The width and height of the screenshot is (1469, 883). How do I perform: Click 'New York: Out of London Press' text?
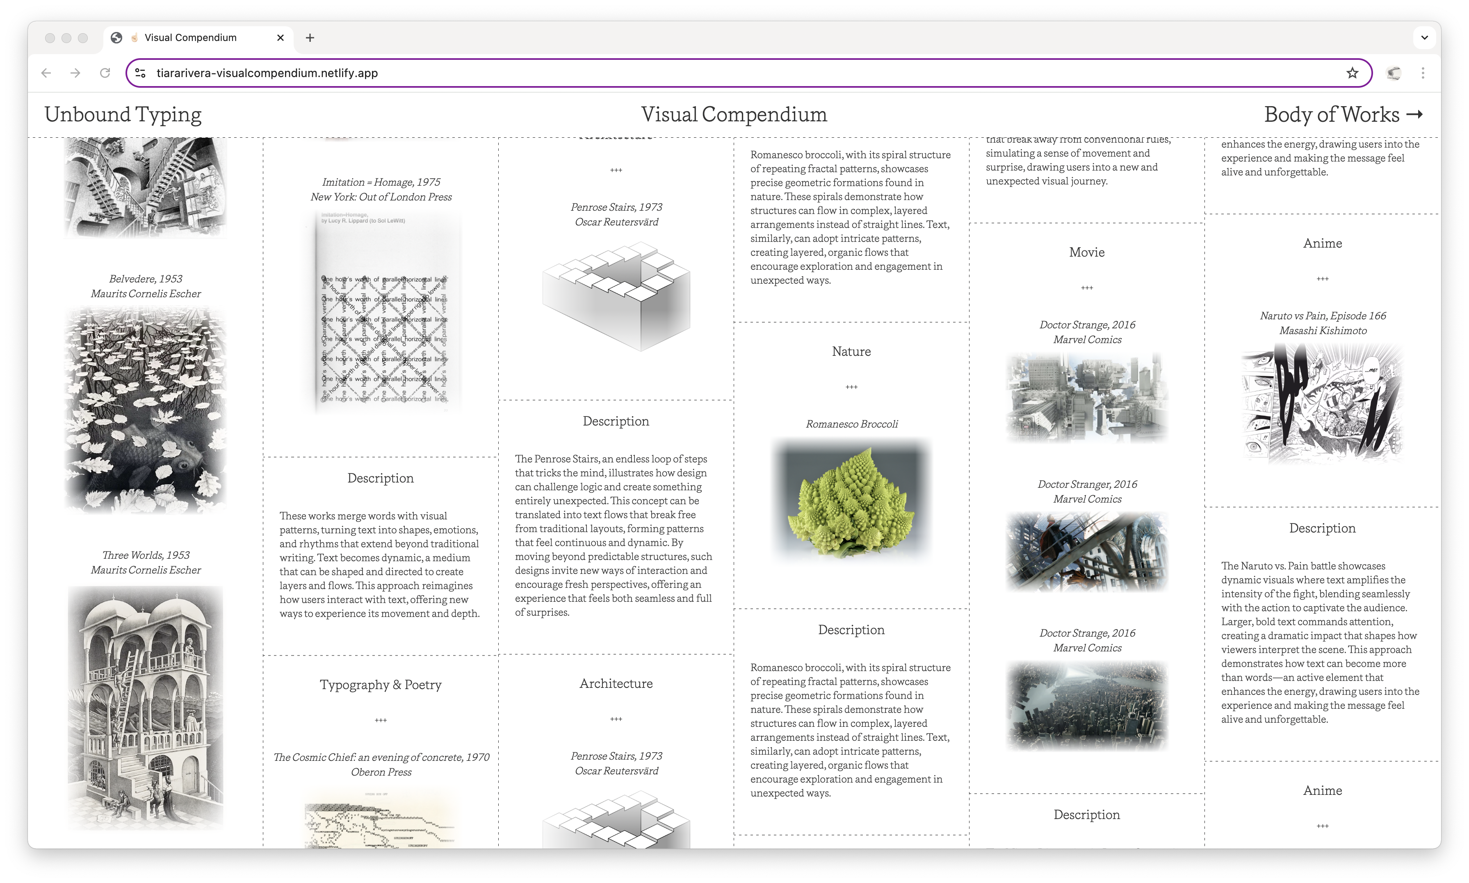click(x=381, y=197)
